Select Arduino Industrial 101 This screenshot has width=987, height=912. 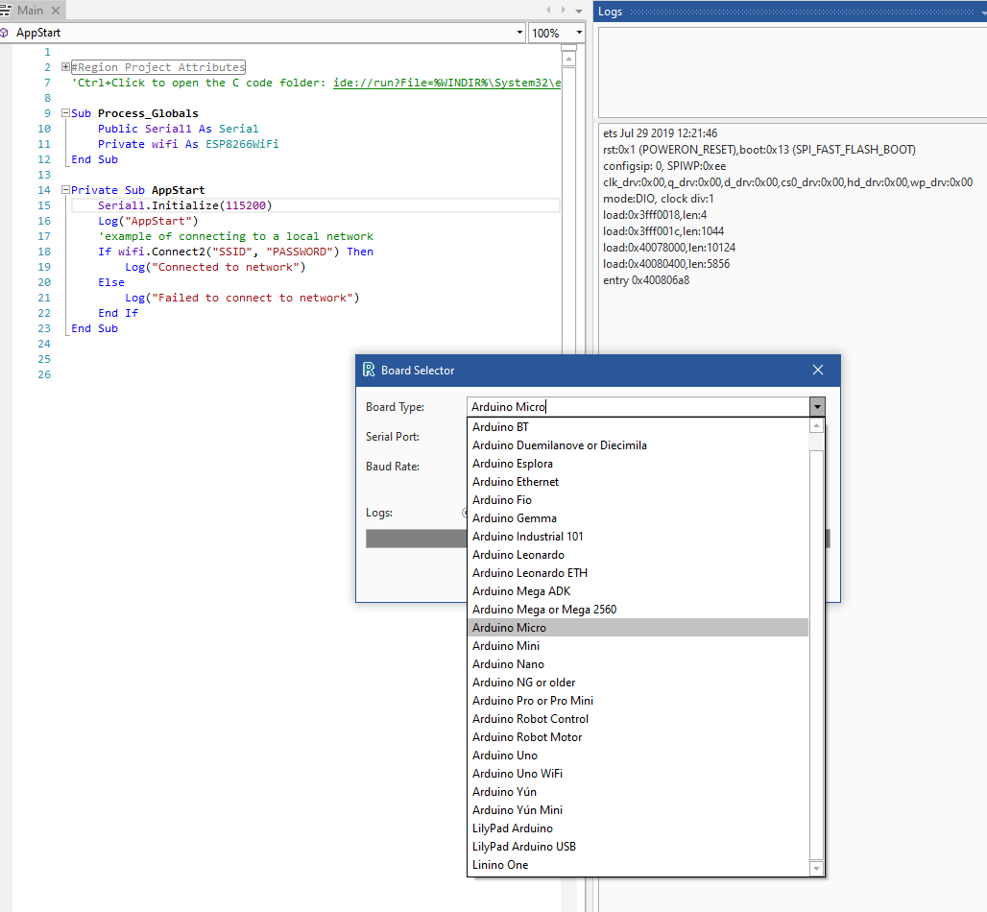tap(638, 537)
